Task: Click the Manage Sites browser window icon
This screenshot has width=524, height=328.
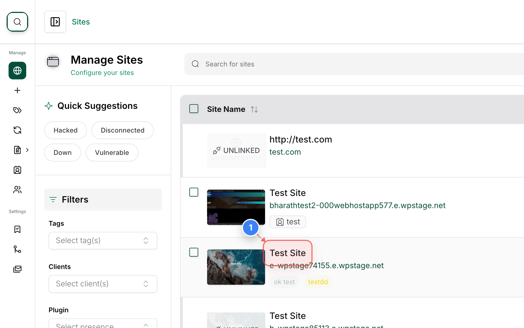Action: click(x=53, y=61)
